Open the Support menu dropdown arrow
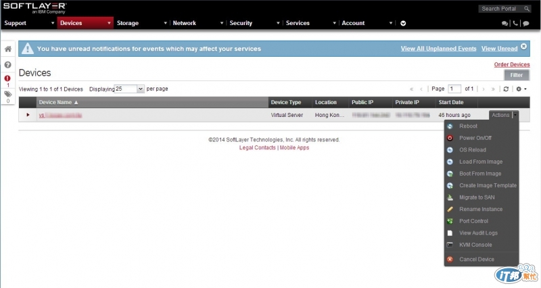 [x=53, y=23]
